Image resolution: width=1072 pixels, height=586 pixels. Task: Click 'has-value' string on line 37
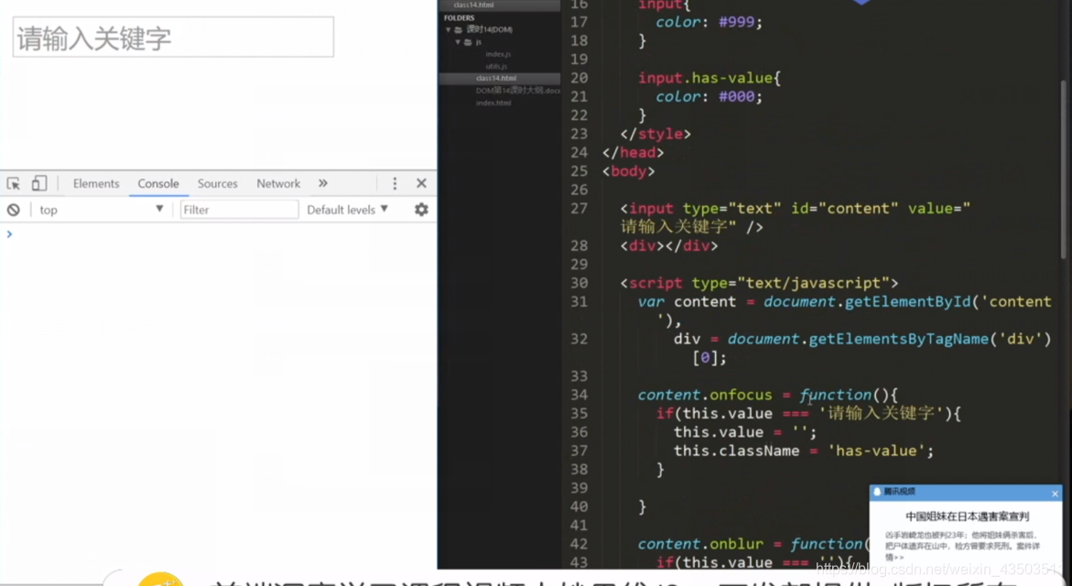pyautogui.click(x=876, y=451)
